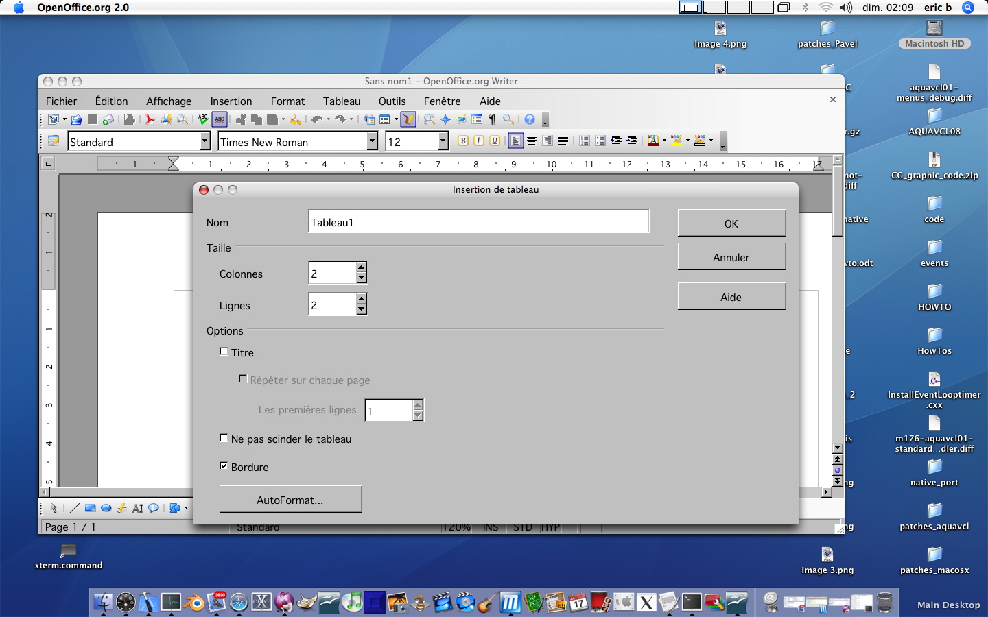The width and height of the screenshot is (988, 617).
Task: Open the Insertion menu
Action: click(x=231, y=101)
